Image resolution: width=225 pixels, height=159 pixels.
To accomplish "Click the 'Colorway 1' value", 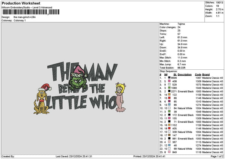I will point(19,20).
